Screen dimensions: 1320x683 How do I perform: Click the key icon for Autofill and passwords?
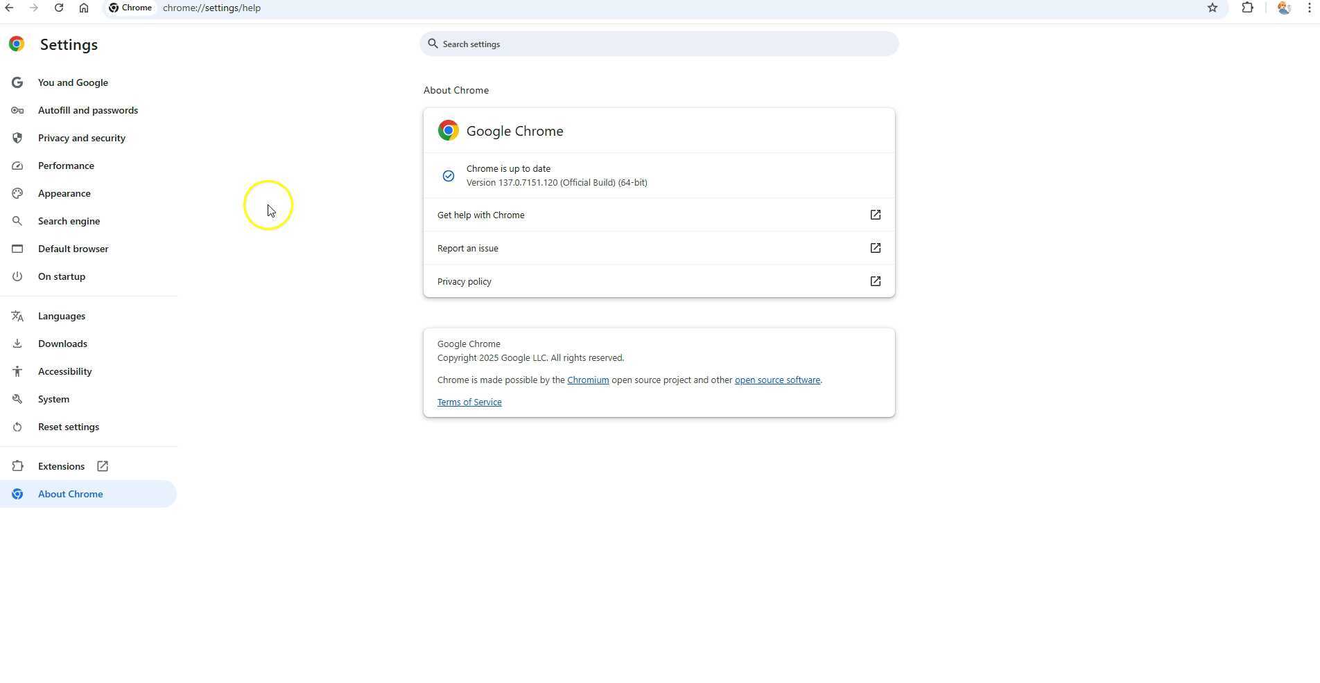(x=17, y=110)
